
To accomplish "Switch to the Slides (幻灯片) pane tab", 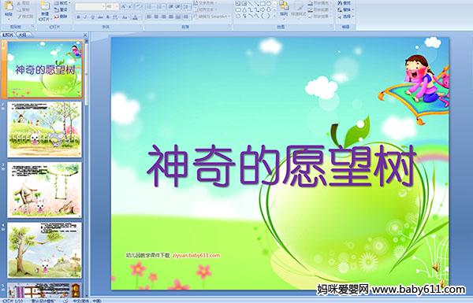I will point(8,35).
